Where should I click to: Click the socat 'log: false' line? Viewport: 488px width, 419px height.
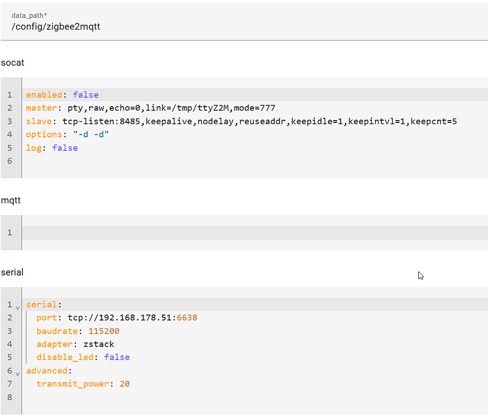(x=51, y=148)
